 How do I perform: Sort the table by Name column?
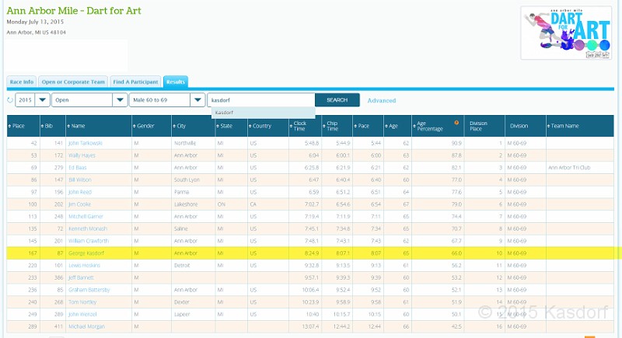[77, 126]
